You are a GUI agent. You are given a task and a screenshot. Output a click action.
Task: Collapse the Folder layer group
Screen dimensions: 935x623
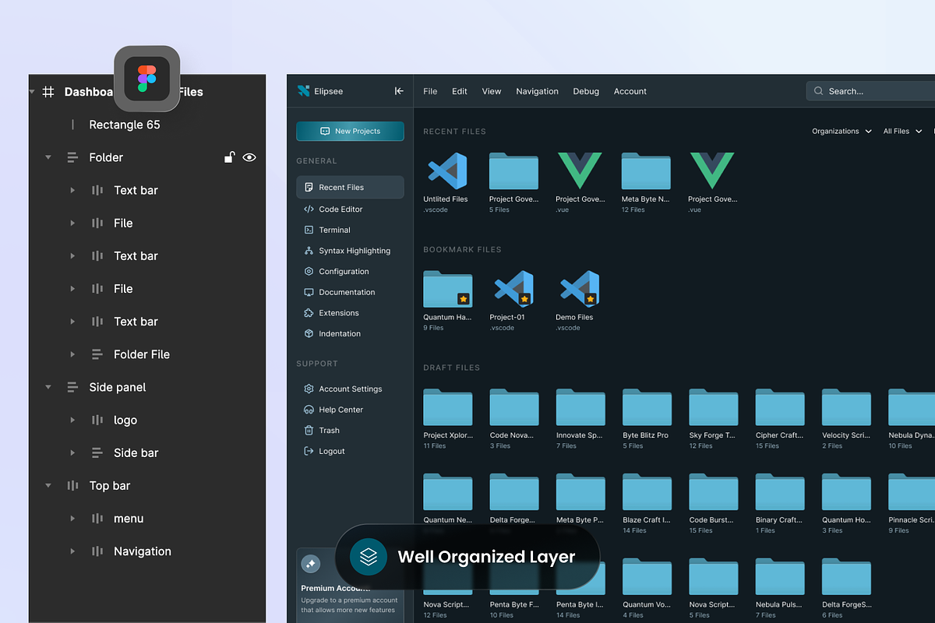pos(48,157)
